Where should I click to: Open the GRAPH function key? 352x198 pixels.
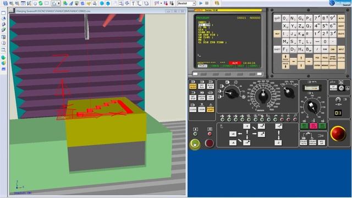pos(333,65)
